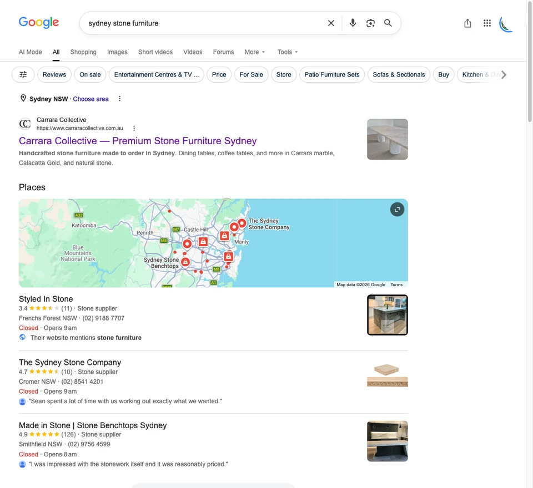Select the Sofas & Sectionals chip
533x488 pixels.
[399, 75]
